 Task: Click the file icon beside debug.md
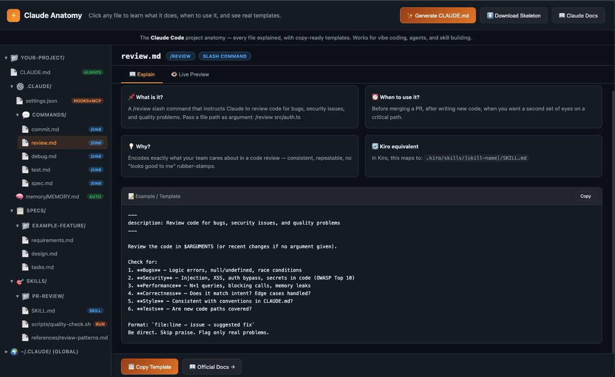25,156
